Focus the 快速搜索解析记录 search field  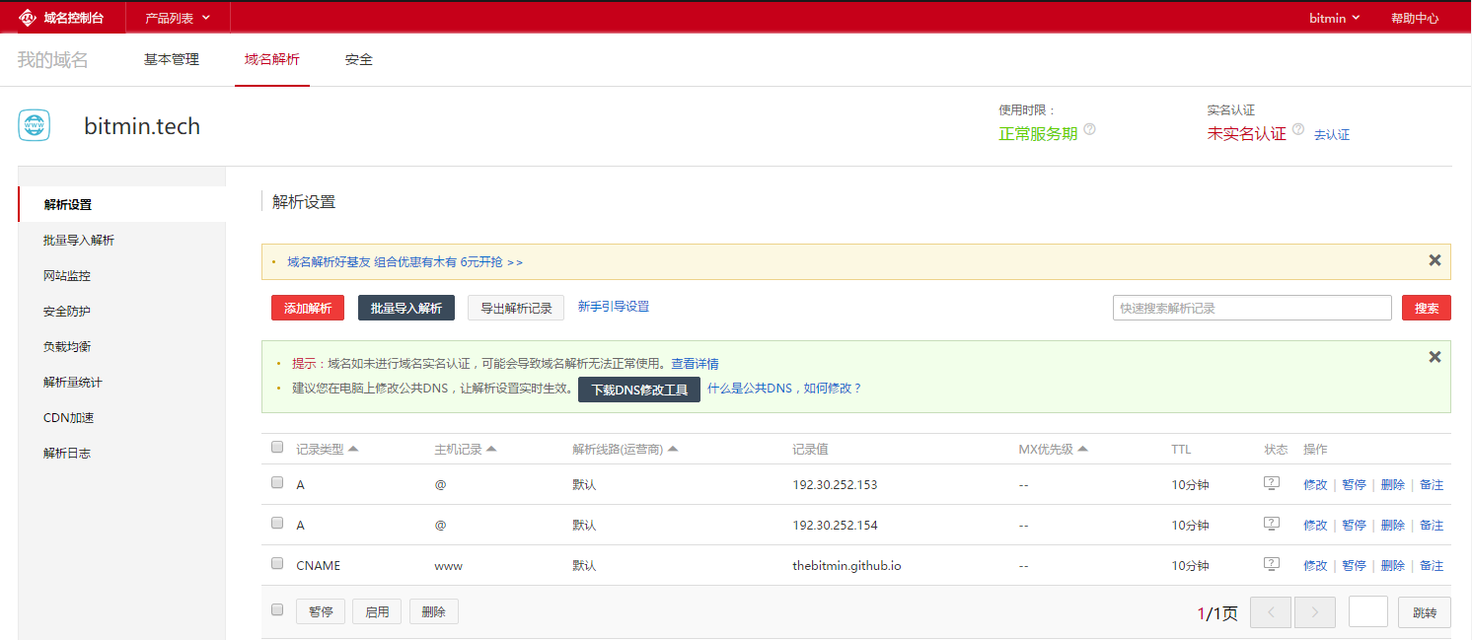click(x=1252, y=308)
